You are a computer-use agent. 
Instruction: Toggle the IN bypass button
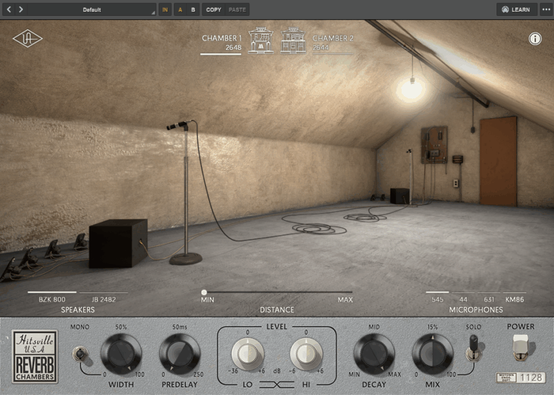[x=165, y=10]
